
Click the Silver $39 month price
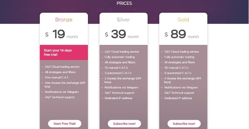[x=122, y=35]
